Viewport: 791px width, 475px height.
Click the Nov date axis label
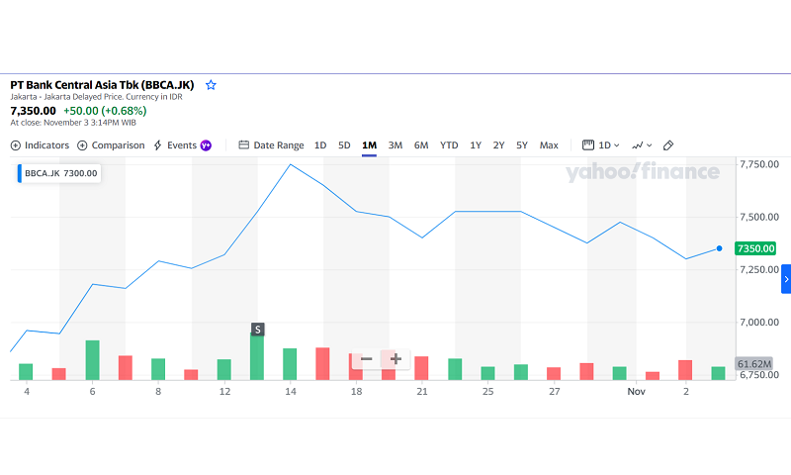point(636,392)
